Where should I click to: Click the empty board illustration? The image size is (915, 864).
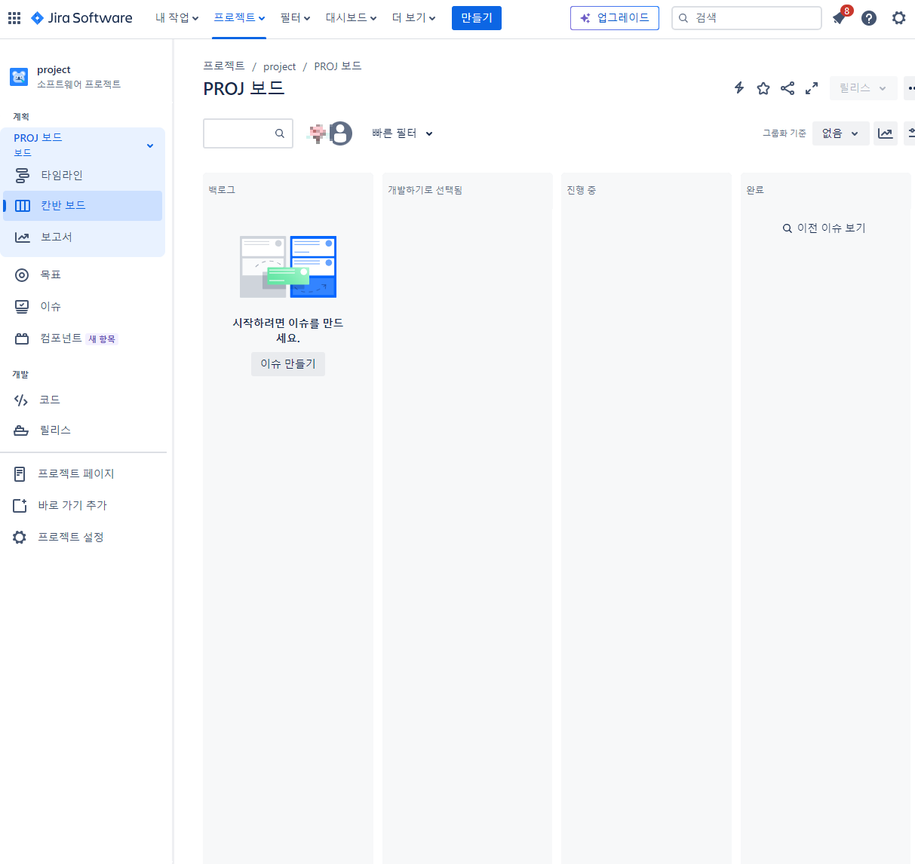tap(288, 267)
